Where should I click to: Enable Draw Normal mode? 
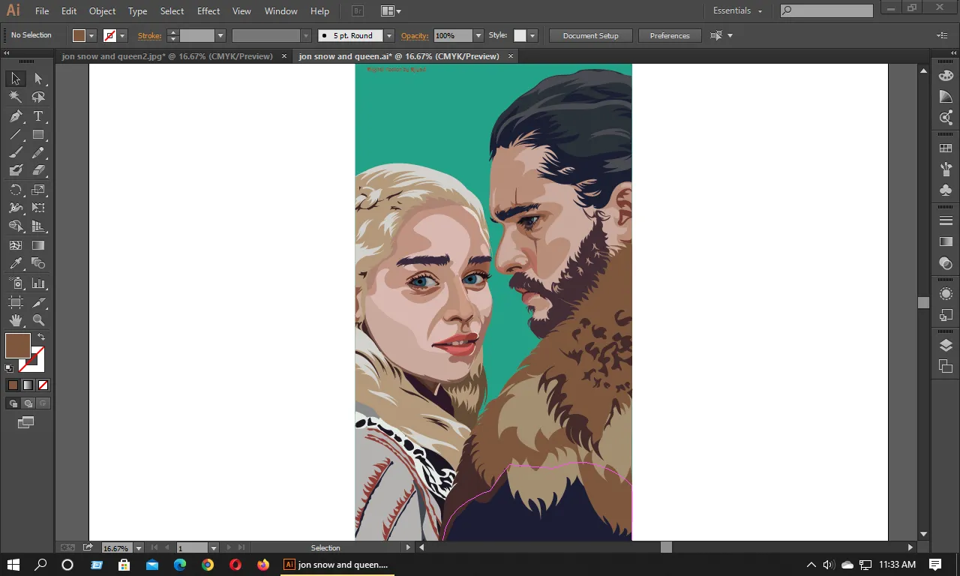(13, 403)
